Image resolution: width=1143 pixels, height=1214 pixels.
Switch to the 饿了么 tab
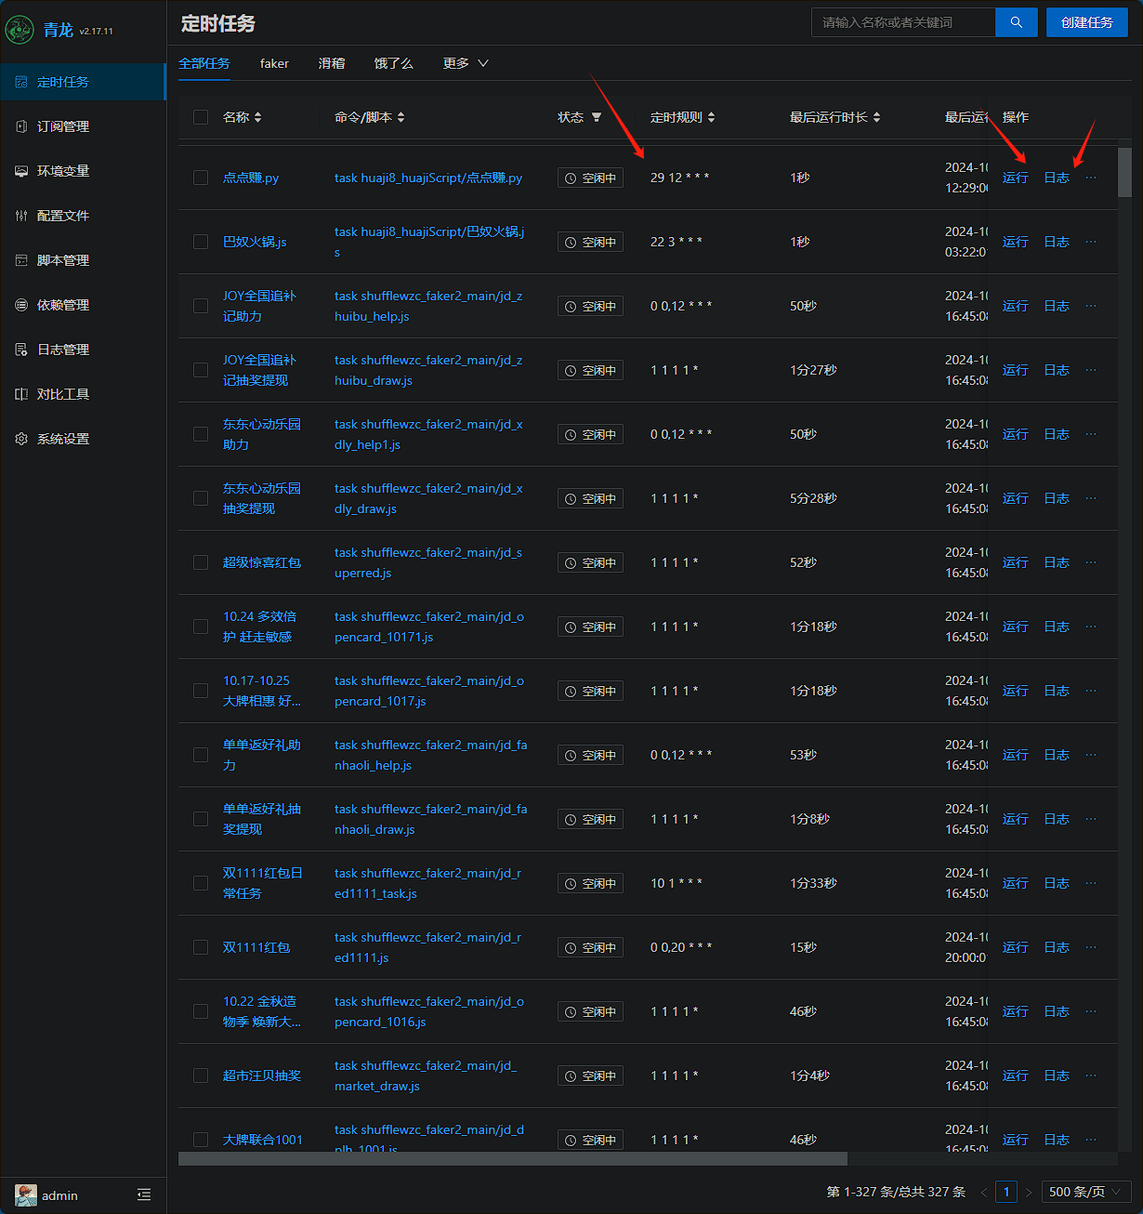tap(393, 63)
